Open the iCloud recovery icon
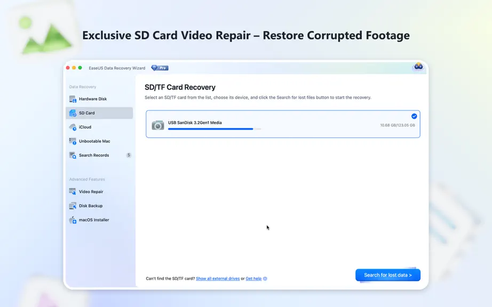The image size is (492, 307). 73,127
